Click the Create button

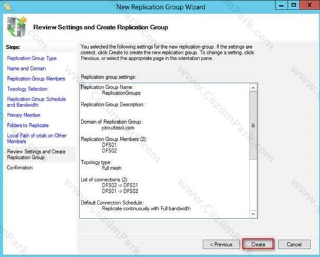point(258,244)
